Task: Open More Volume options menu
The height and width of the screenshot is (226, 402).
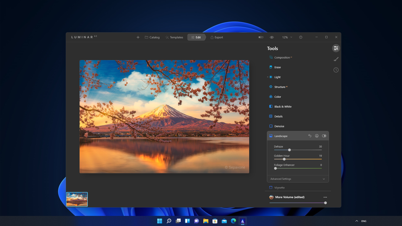Action: coord(325,197)
